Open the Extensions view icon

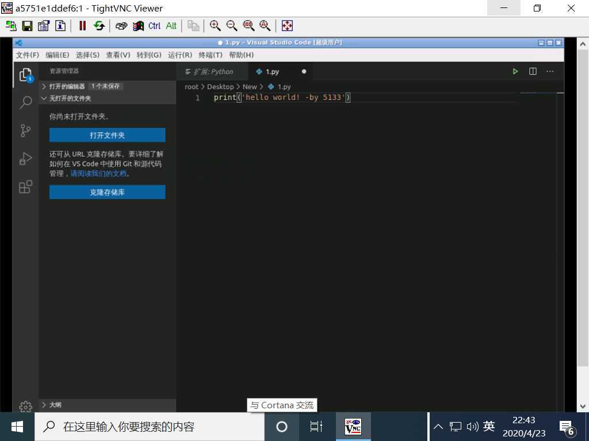25,187
